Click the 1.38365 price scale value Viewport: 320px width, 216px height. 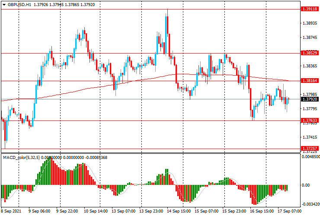(310, 66)
